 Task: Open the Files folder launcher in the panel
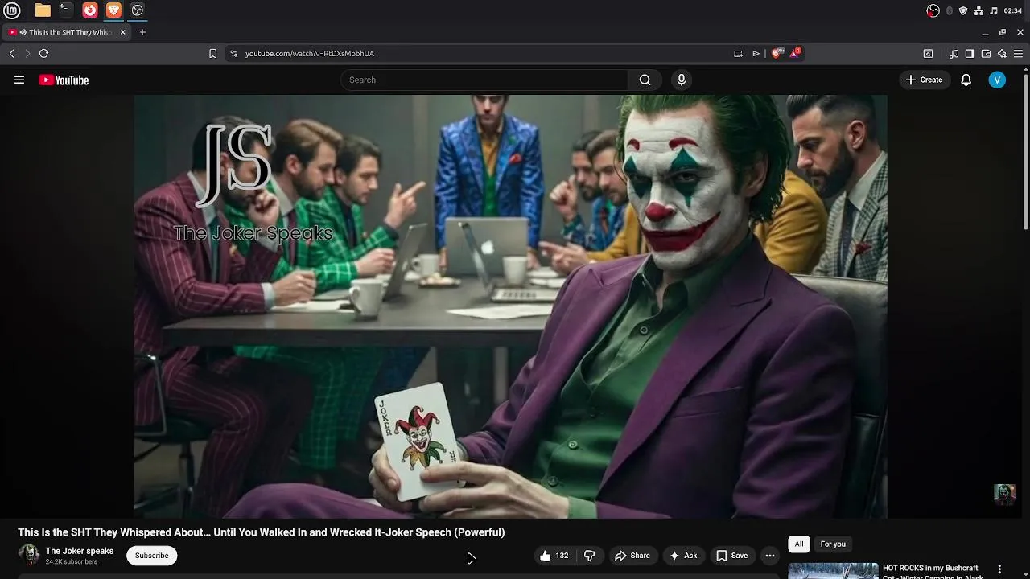(x=43, y=10)
